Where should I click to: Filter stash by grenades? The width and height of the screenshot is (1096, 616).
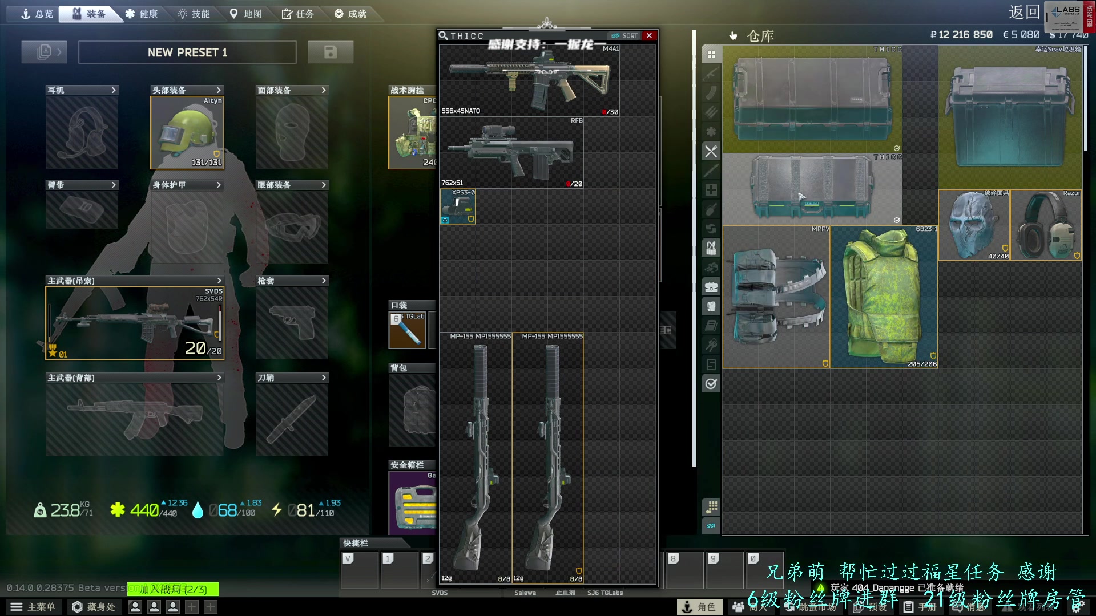[711, 209]
